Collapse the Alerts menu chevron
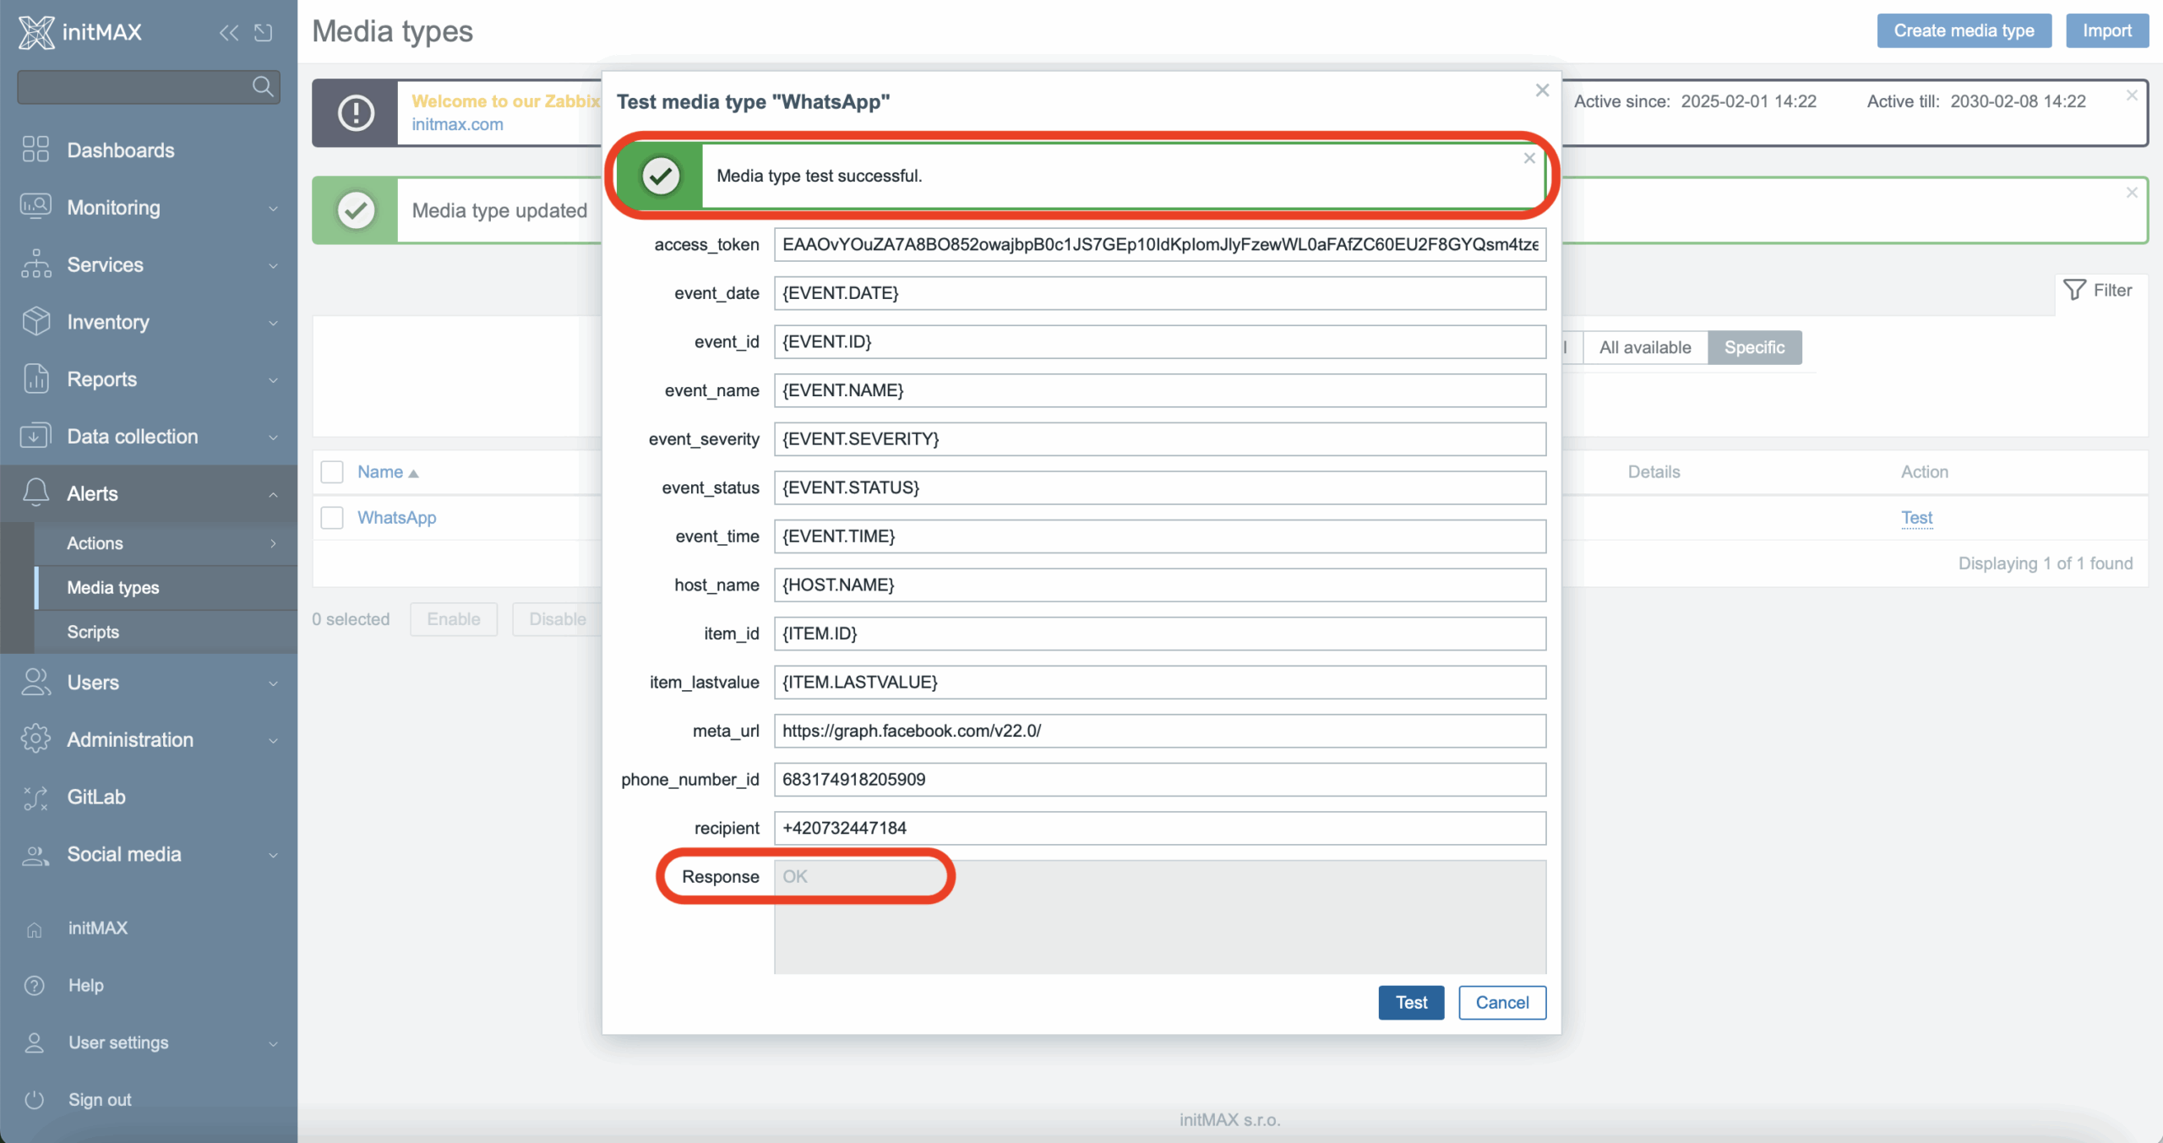Image resolution: width=2163 pixels, height=1143 pixels. click(273, 494)
